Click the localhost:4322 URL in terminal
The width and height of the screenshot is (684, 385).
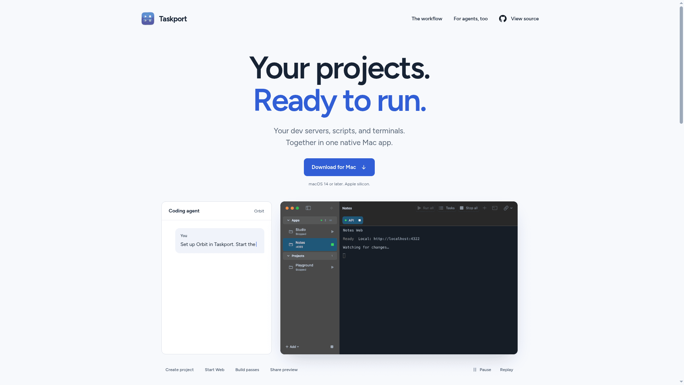397,239
